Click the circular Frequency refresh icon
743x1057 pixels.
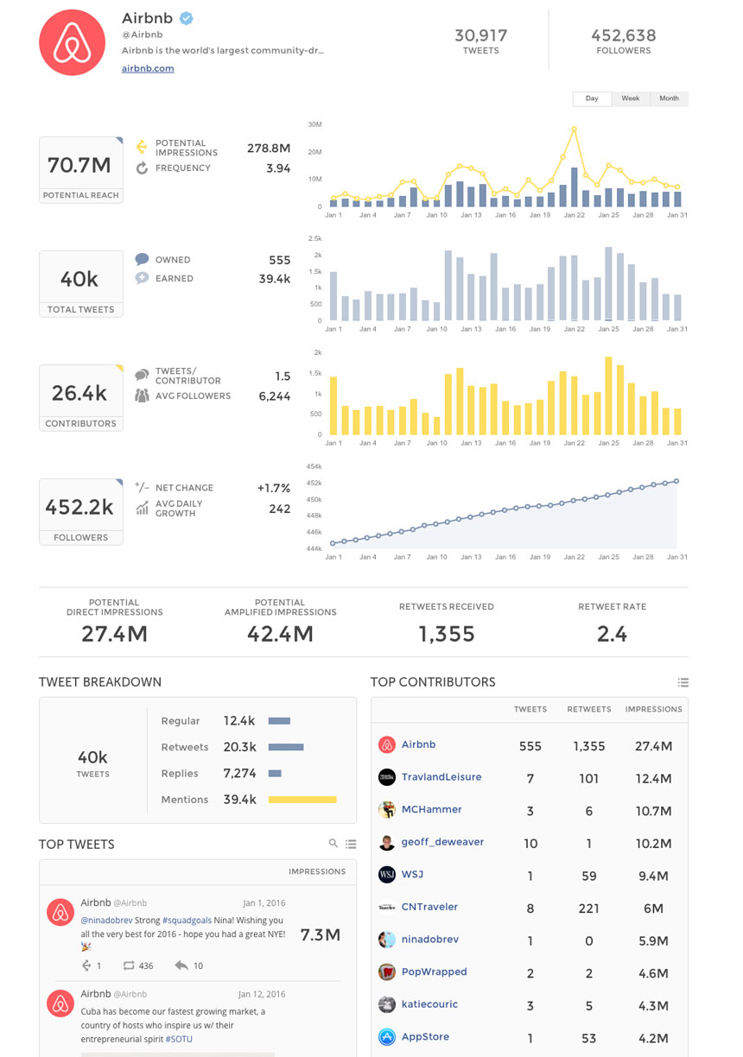click(143, 168)
